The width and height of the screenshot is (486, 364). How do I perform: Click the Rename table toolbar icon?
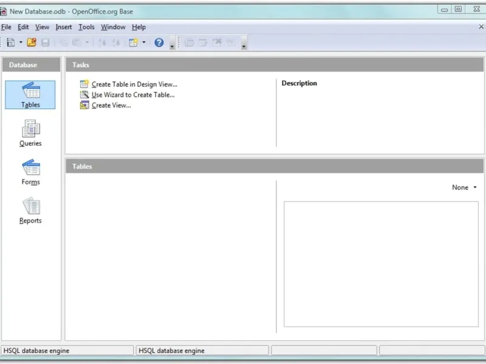click(231, 42)
